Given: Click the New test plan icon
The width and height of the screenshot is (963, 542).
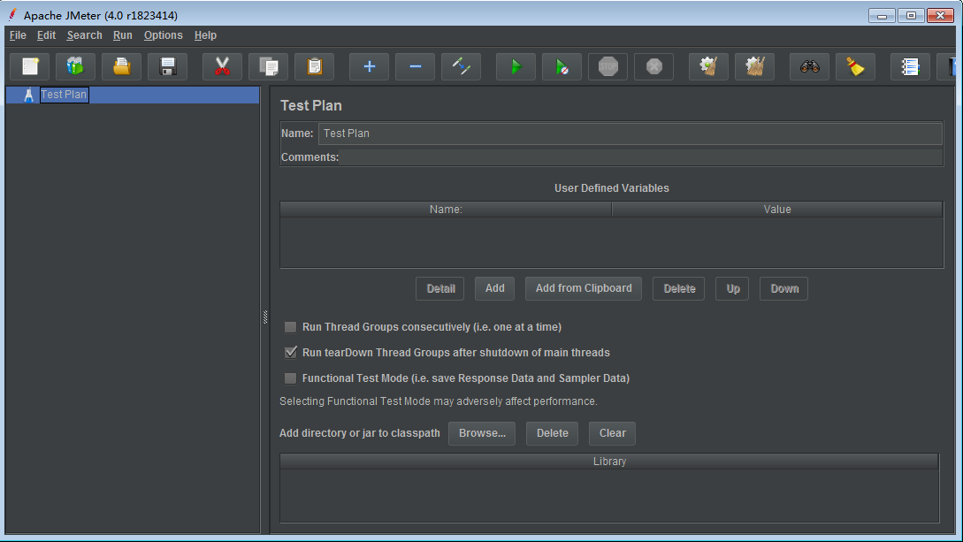Looking at the screenshot, I should 30,66.
